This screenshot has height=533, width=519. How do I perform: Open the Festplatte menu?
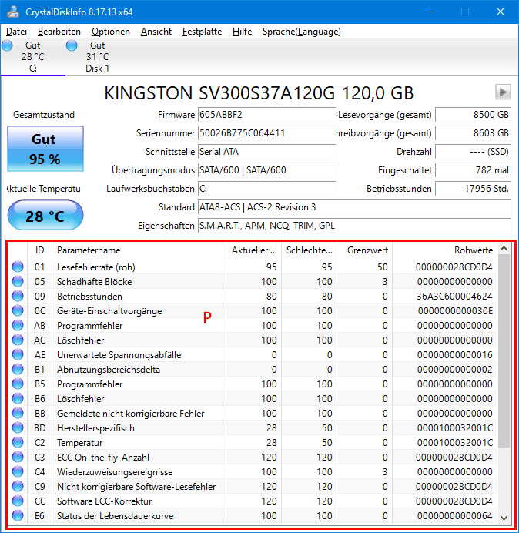[x=202, y=32]
